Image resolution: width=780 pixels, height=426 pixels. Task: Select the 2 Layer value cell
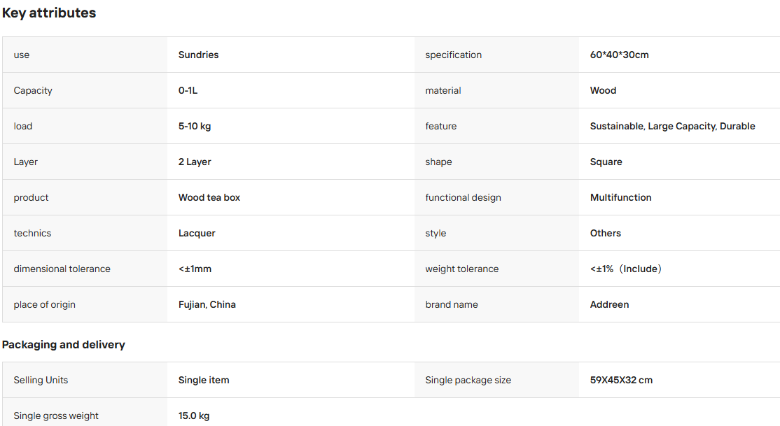(x=291, y=162)
